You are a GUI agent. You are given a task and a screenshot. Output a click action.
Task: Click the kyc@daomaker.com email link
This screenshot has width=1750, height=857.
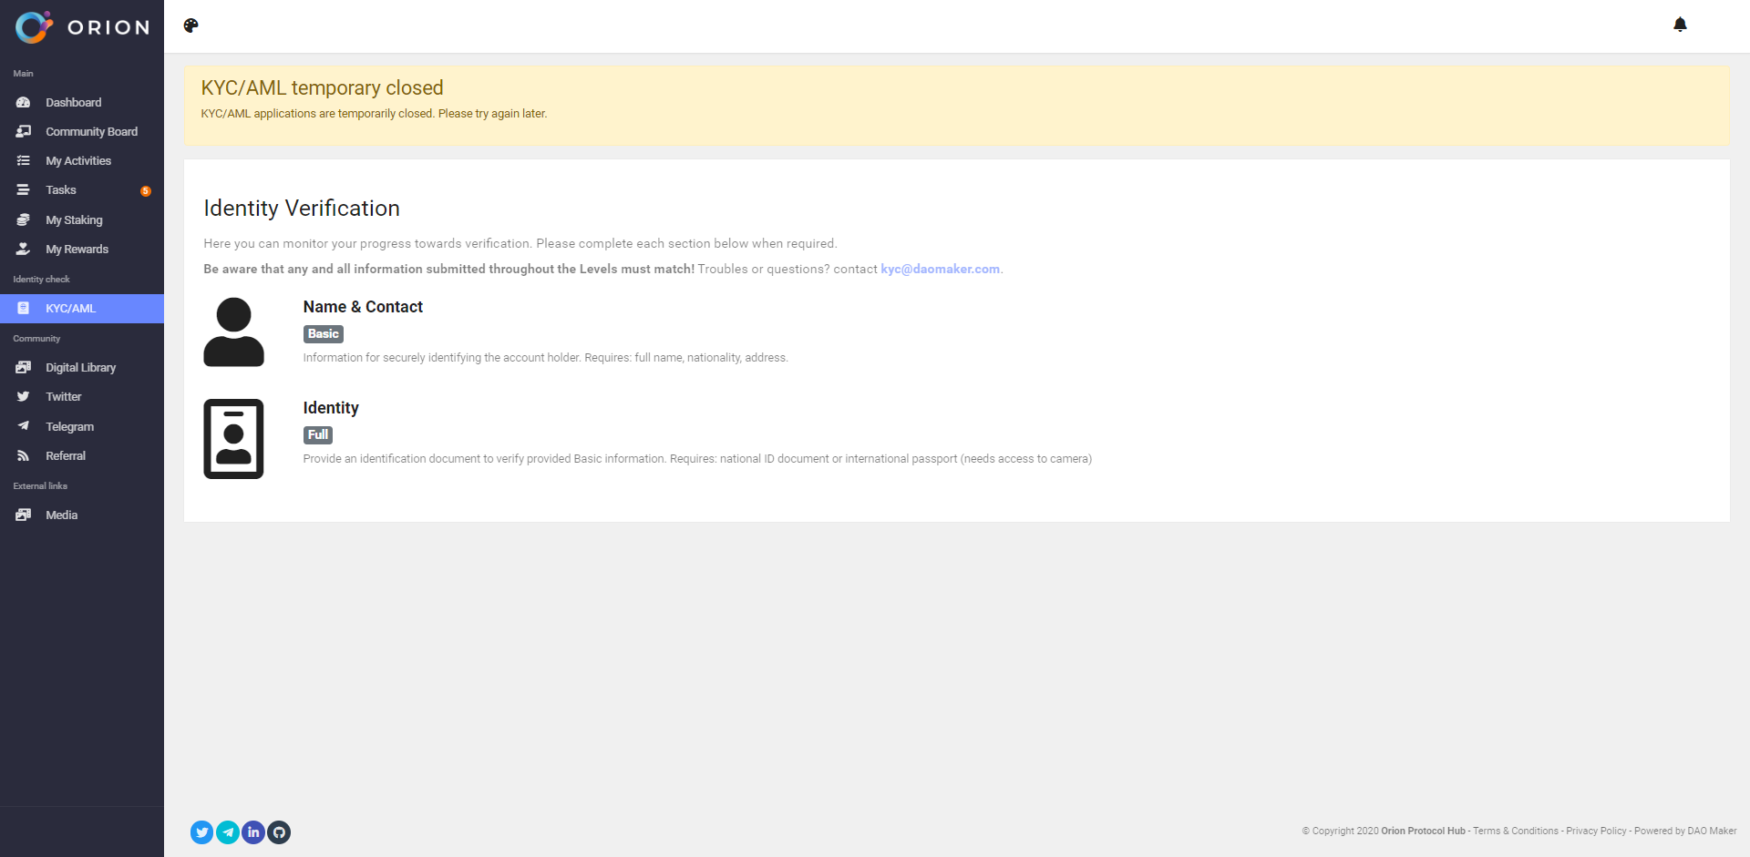click(940, 270)
